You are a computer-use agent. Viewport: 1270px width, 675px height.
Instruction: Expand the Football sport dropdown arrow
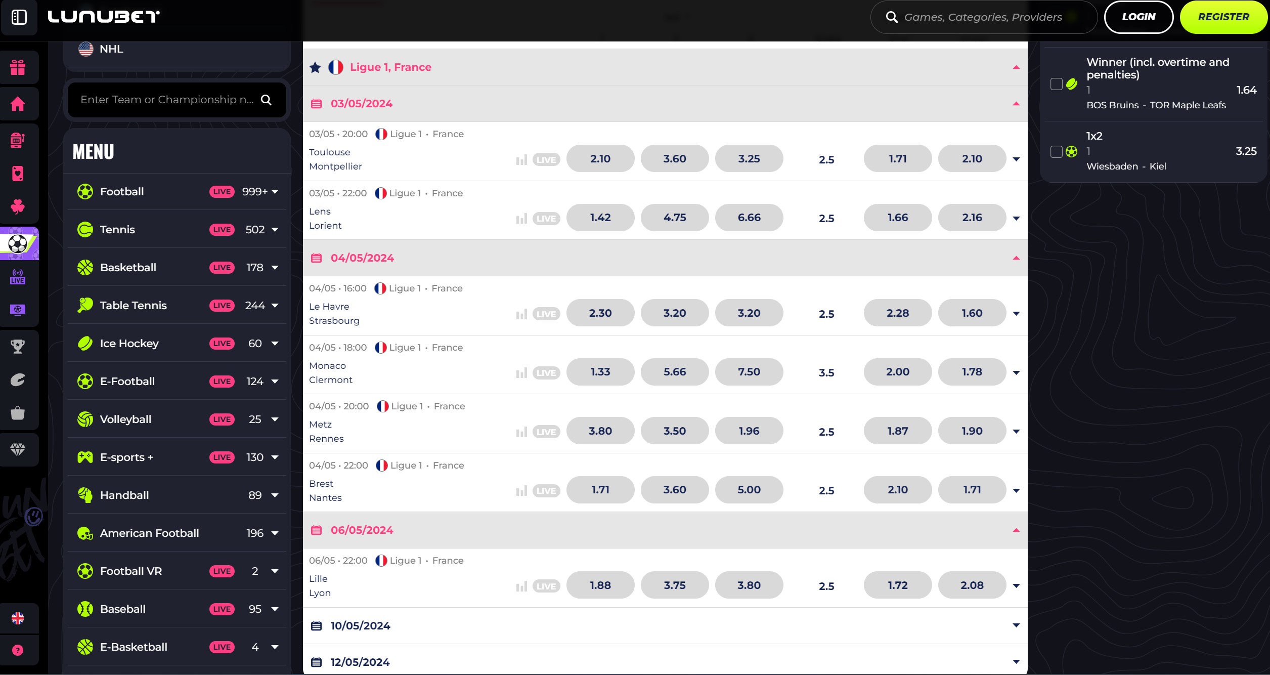275,192
